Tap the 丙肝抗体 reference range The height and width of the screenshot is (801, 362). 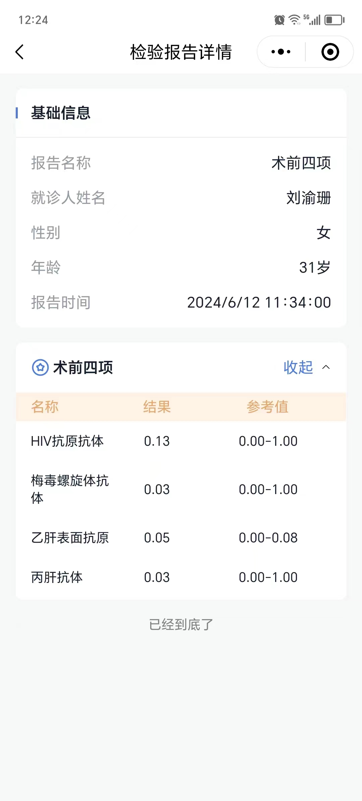point(268,577)
